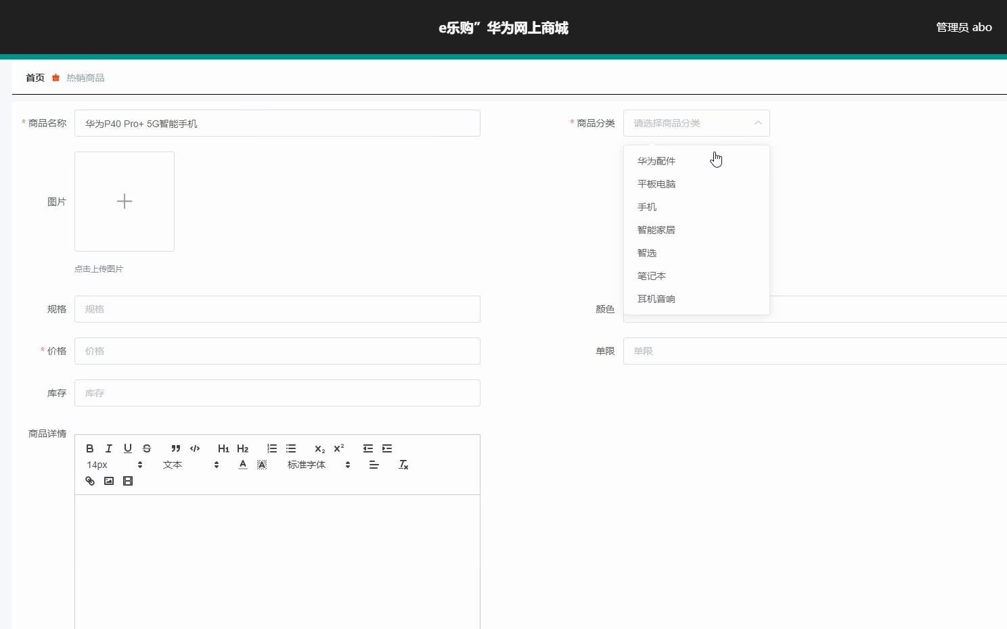Click 热销商品 breadcrumb link
Viewport: 1007px width, 629px height.
pyautogui.click(x=85, y=78)
